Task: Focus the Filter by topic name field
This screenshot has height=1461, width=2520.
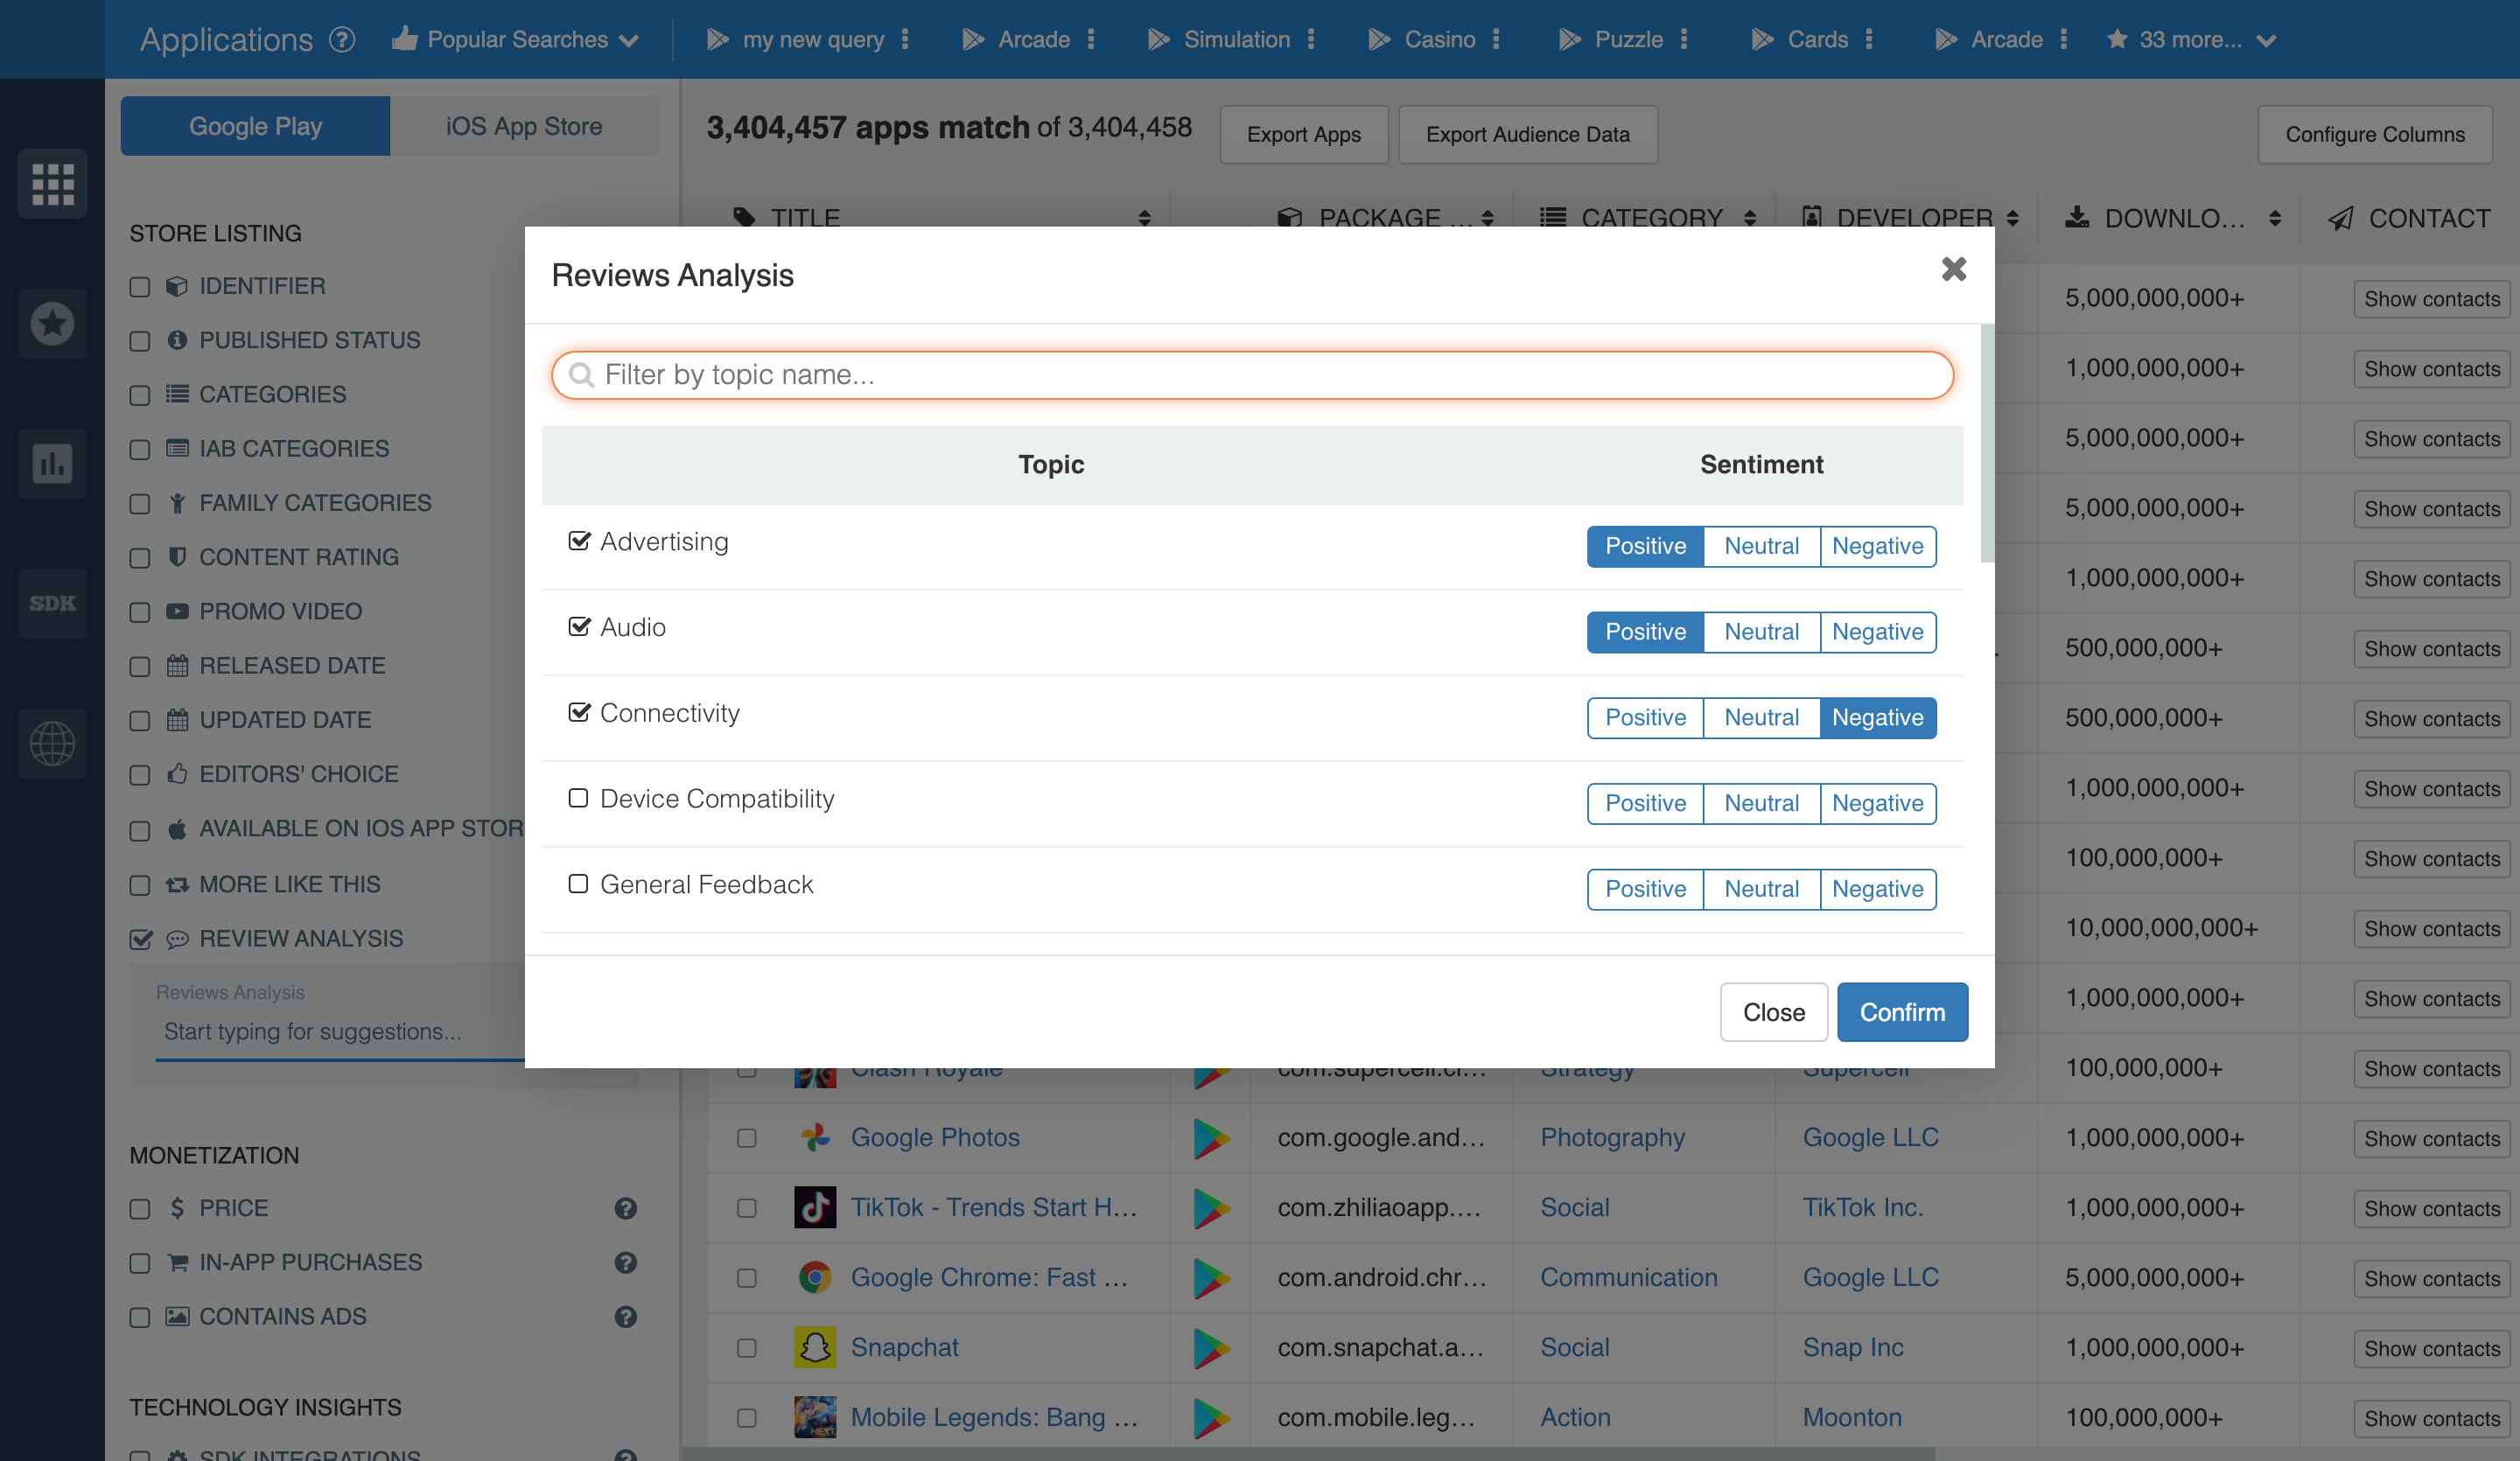Action: point(1252,375)
